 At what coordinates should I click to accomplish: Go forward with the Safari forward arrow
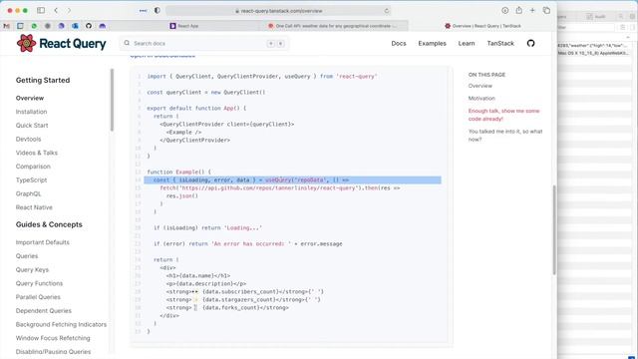(x=69, y=10)
